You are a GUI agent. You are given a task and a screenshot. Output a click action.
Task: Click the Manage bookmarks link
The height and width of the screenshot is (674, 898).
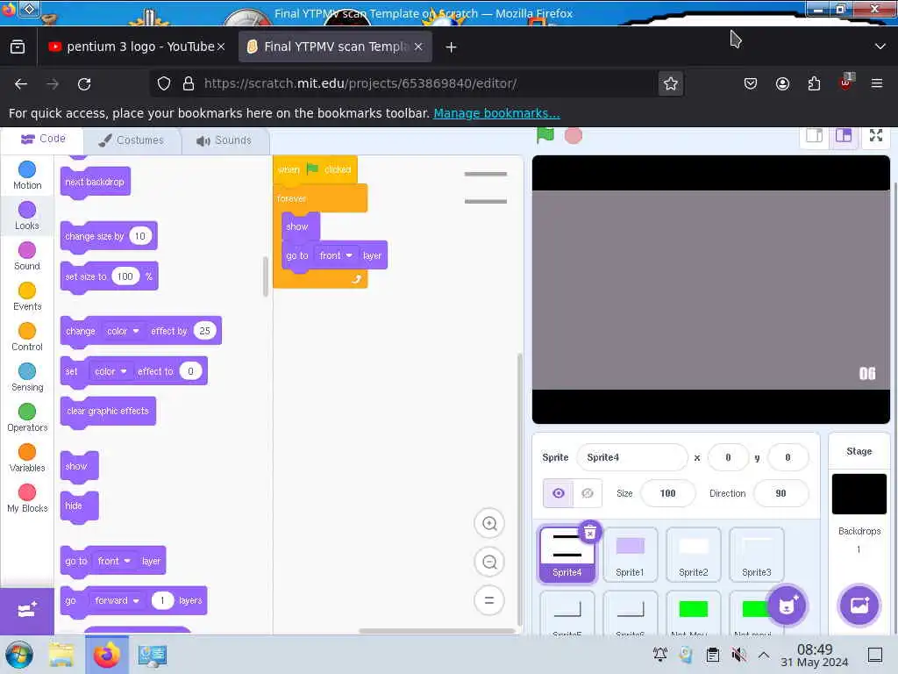point(496,113)
